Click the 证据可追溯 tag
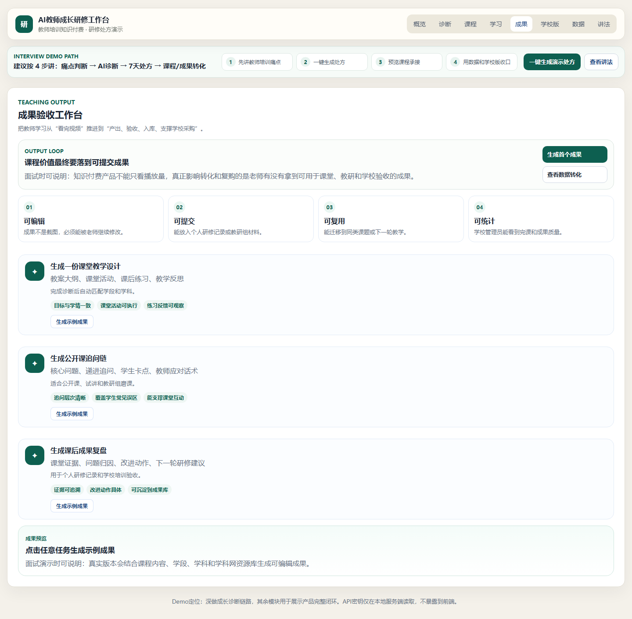This screenshot has width=632, height=619. tap(67, 490)
